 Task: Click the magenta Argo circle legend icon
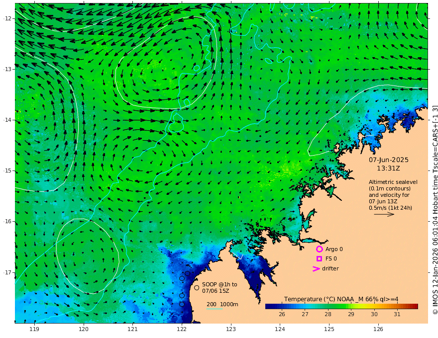pyautogui.click(x=319, y=249)
